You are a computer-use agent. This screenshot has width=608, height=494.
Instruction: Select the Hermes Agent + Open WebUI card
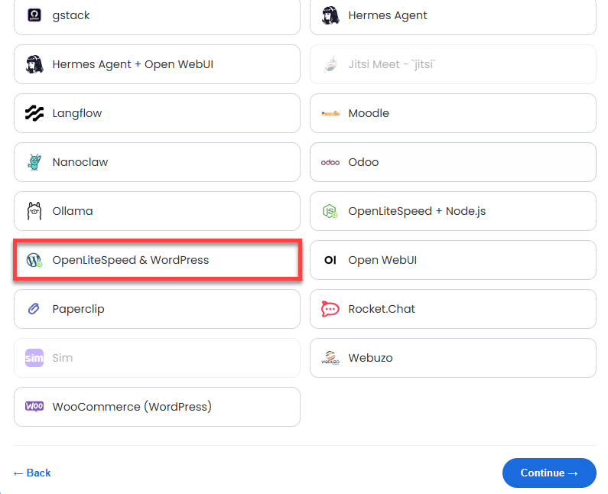(157, 64)
